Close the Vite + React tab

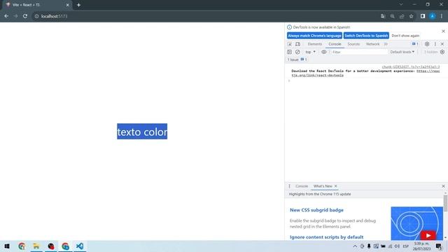point(67,5)
